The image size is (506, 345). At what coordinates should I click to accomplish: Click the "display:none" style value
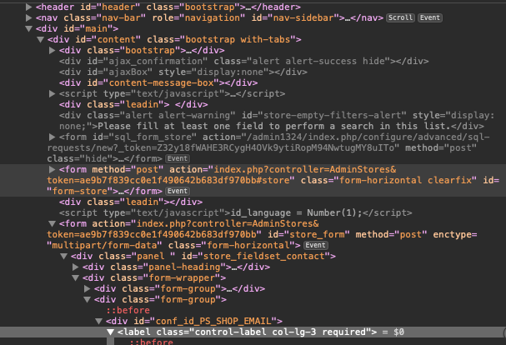coord(230,72)
